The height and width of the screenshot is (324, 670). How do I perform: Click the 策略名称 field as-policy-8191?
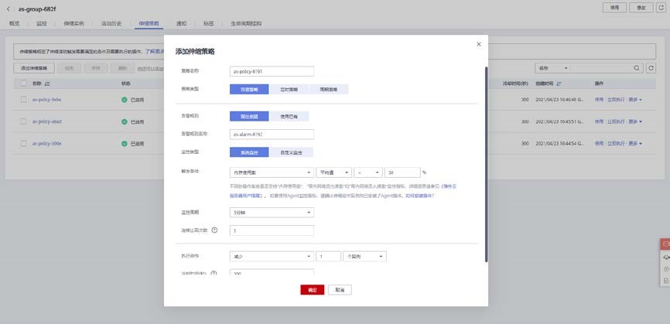click(x=272, y=71)
